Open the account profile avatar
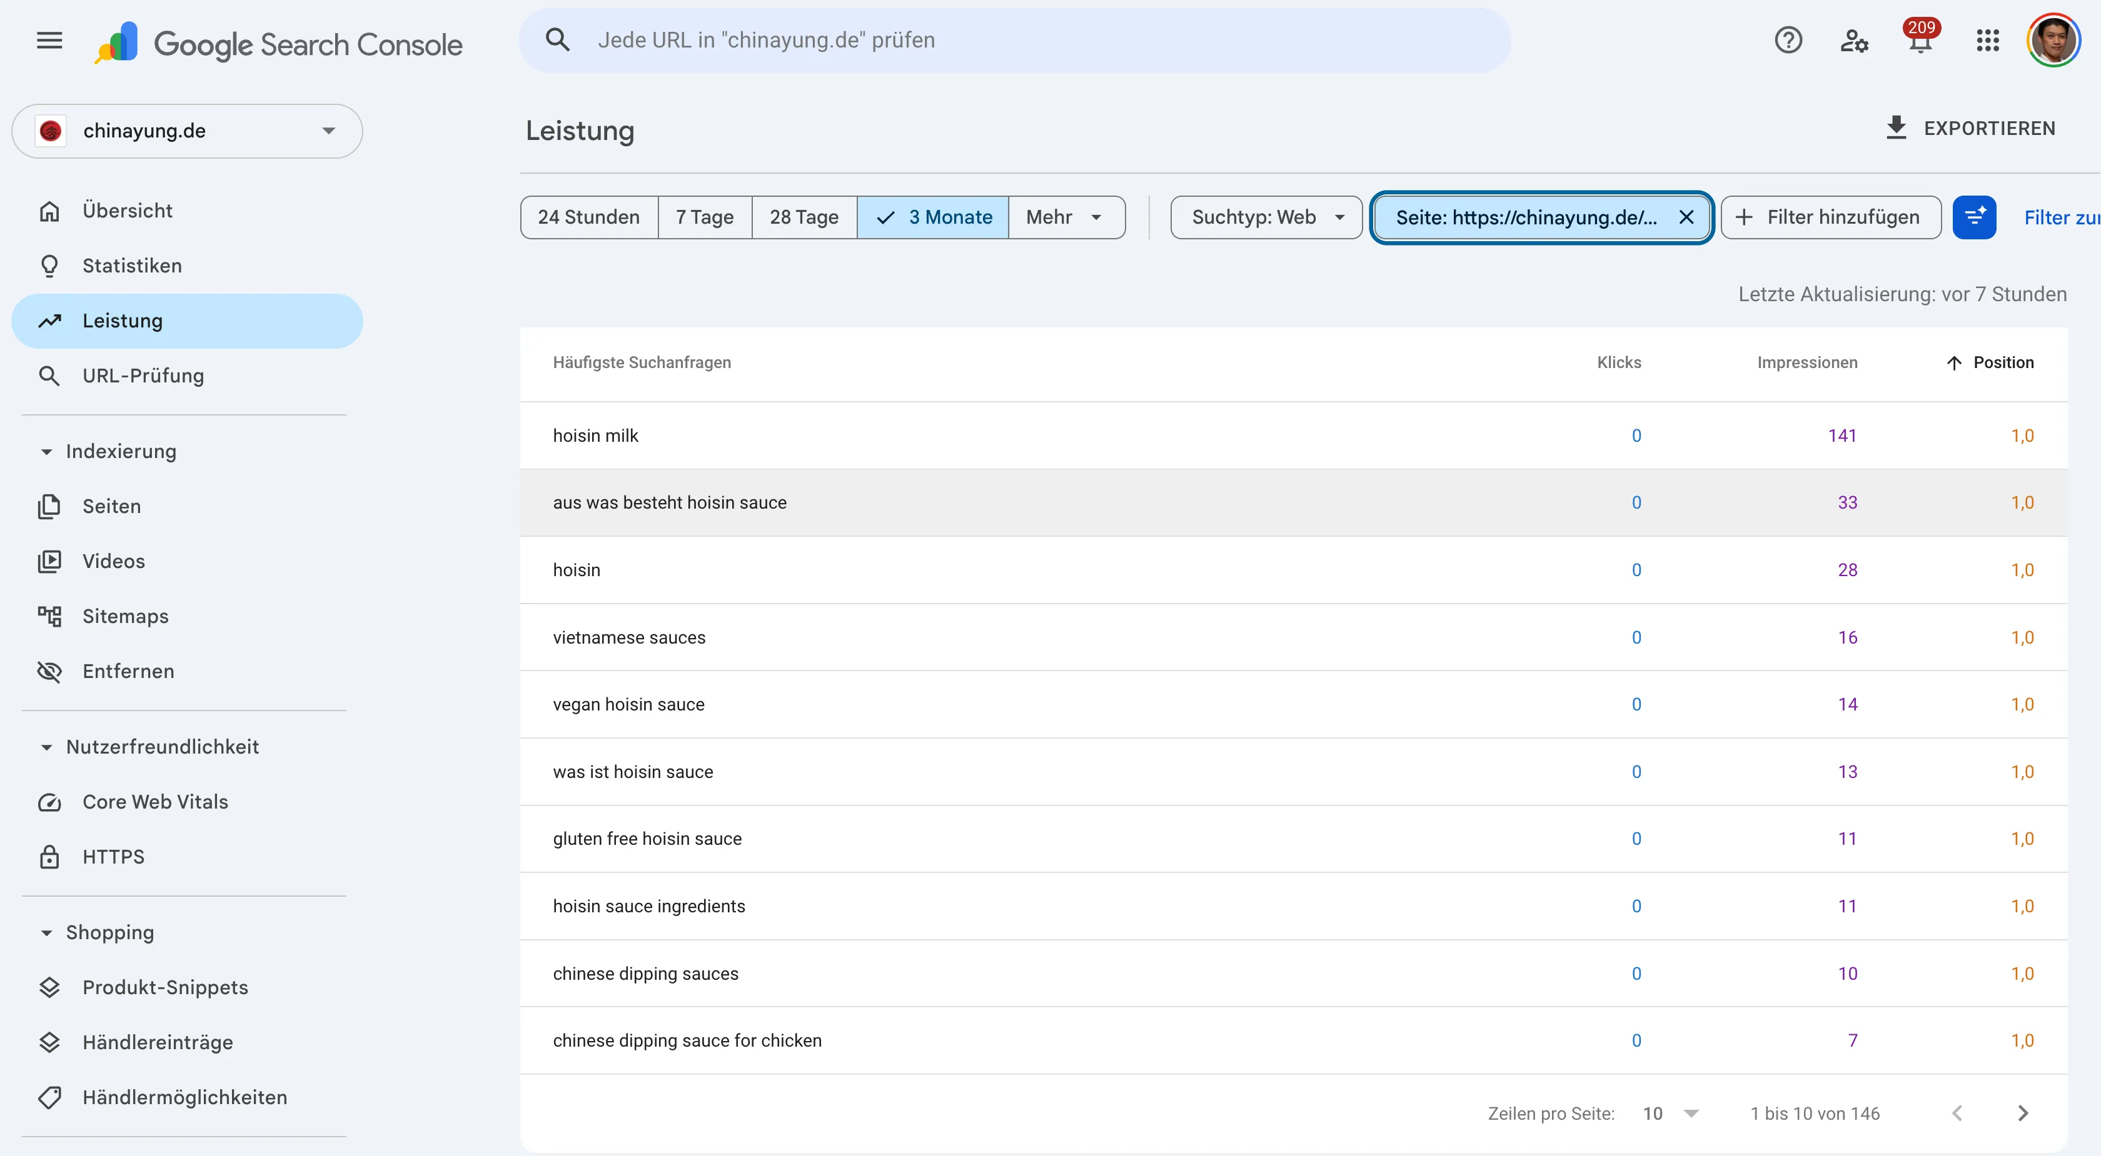 (x=2053, y=40)
